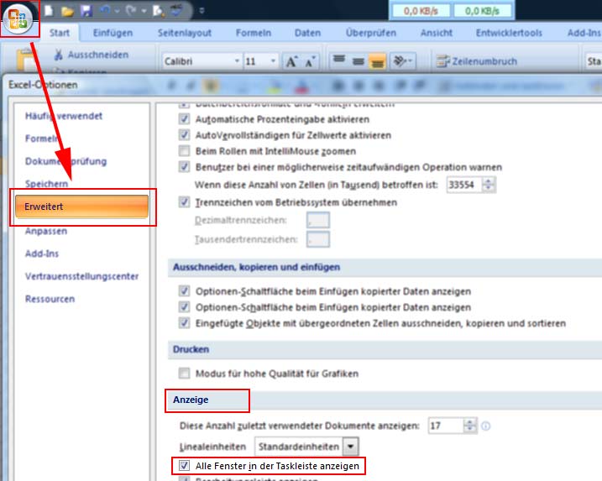602x481 pixels.
Task: Click the recent documents count field showing 17
Action: (446, 426)
